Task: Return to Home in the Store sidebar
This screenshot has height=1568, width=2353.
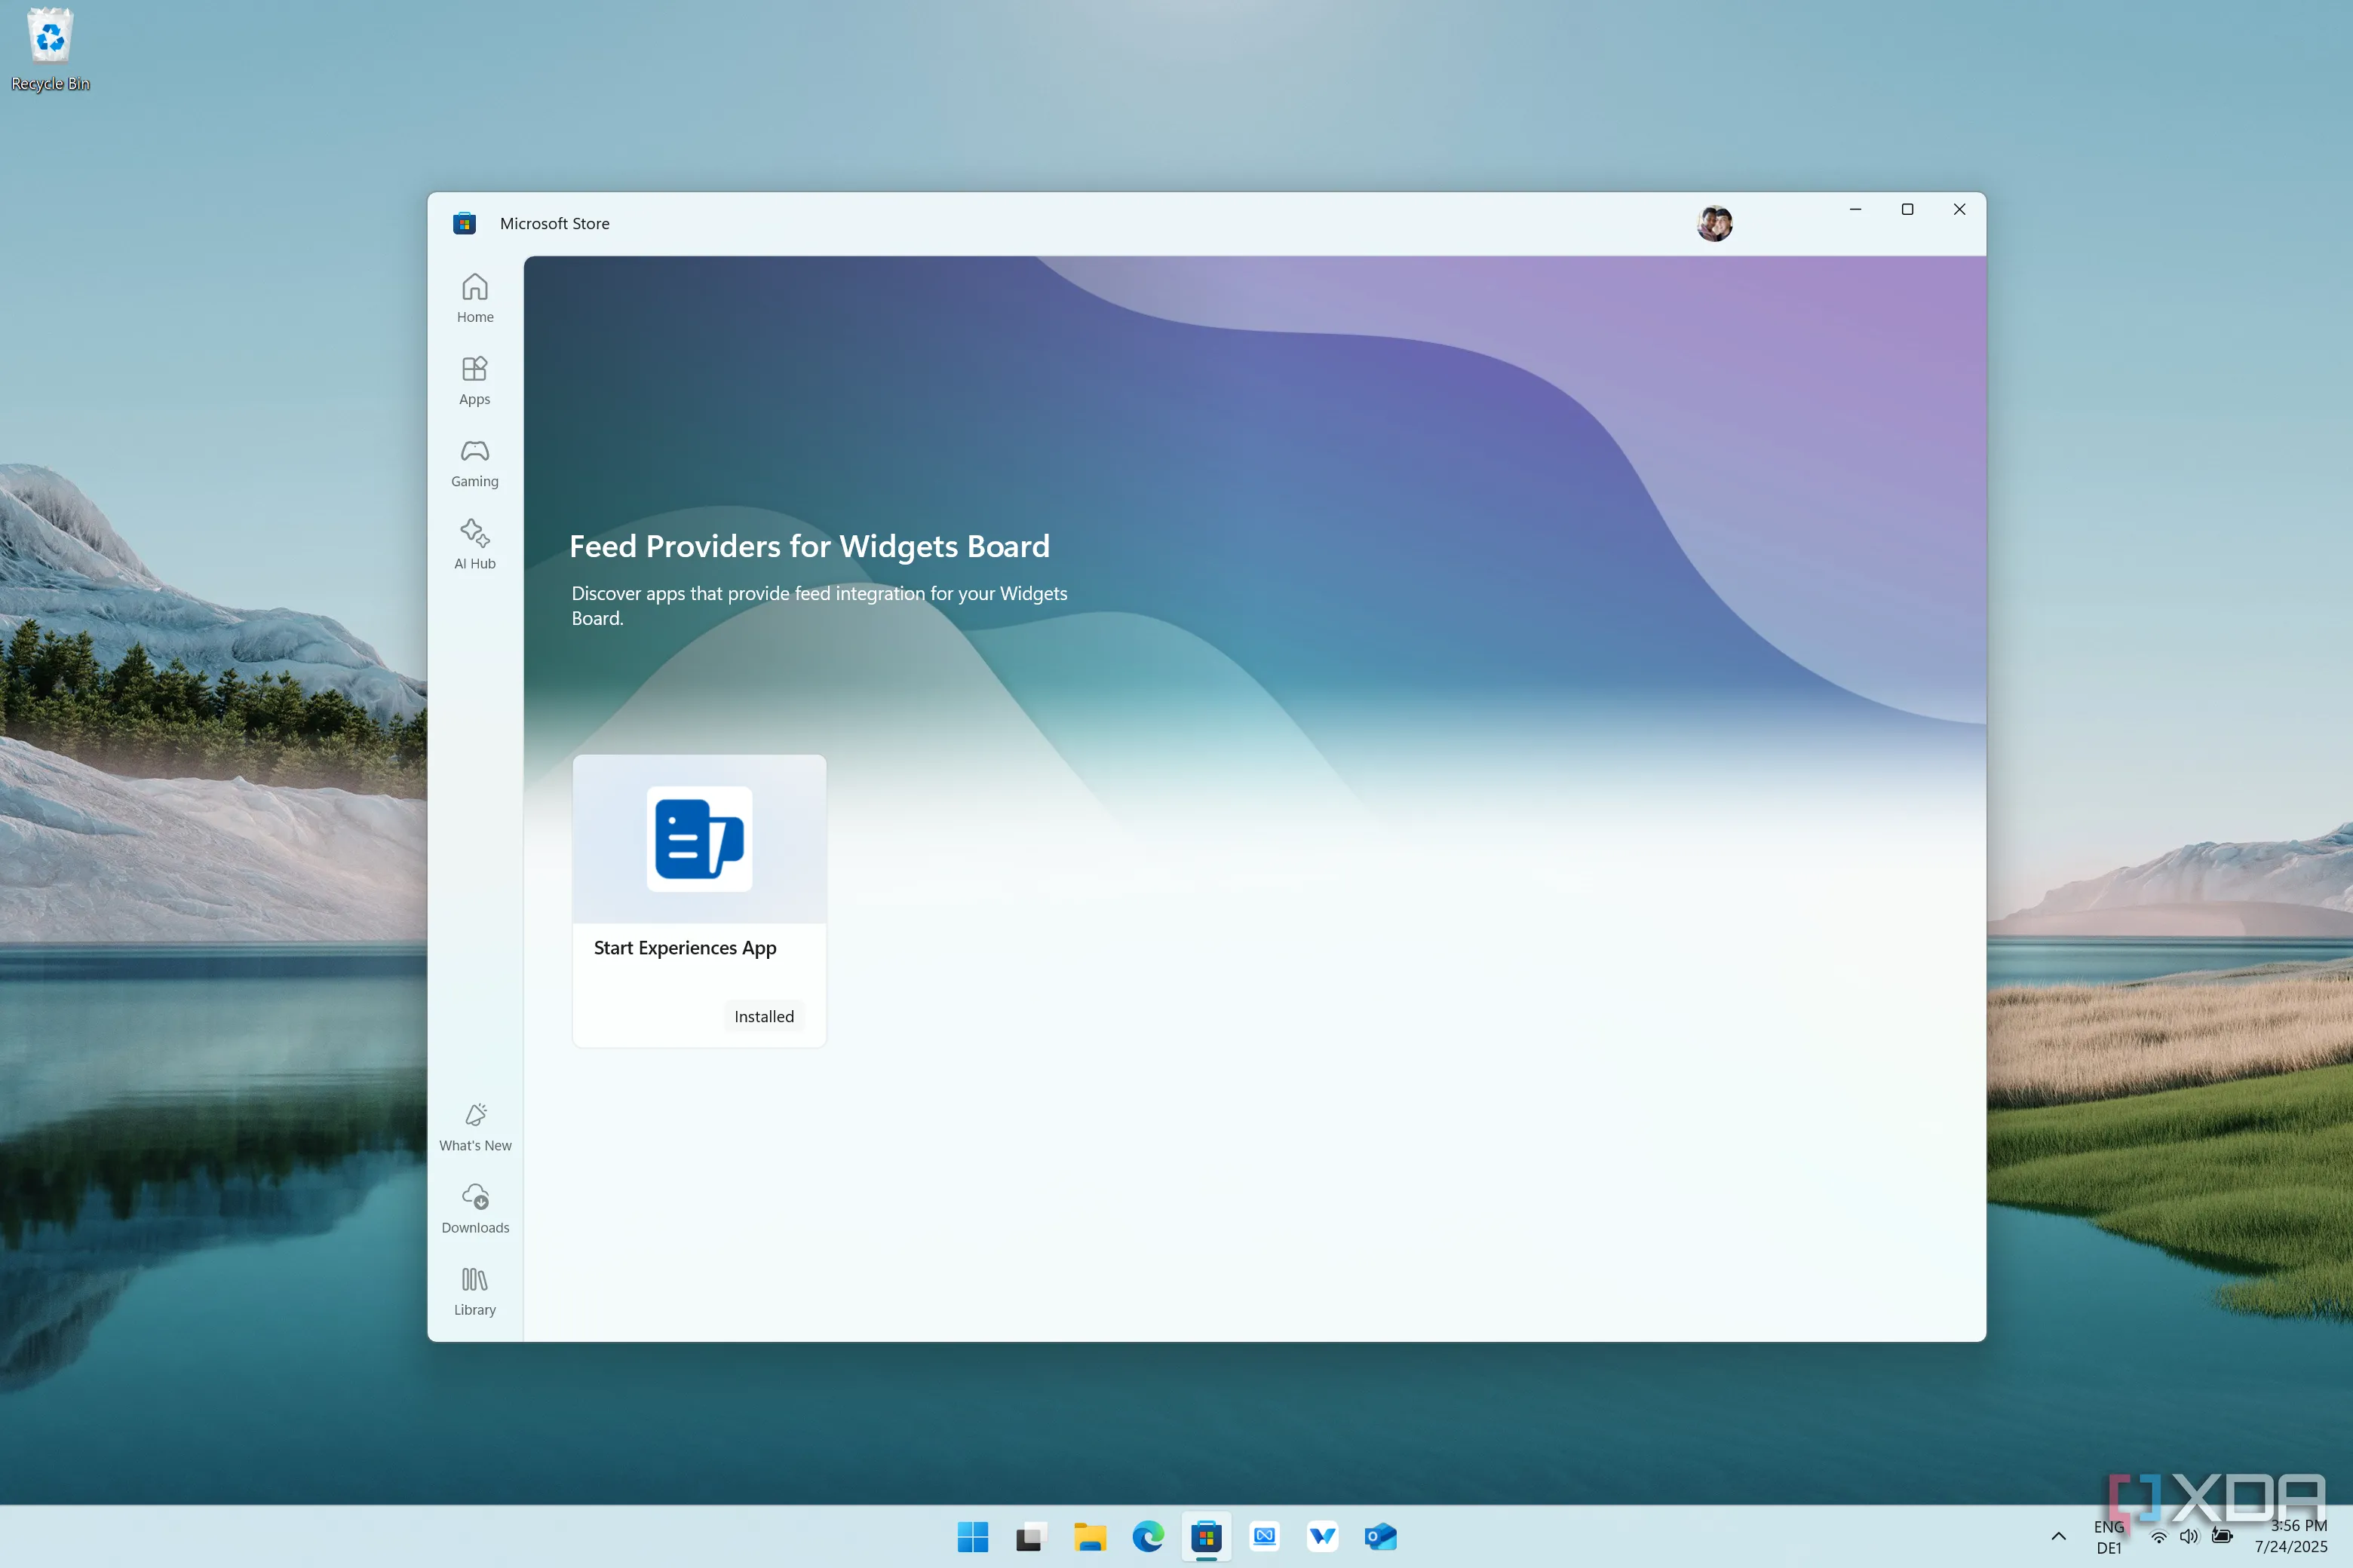Action: tap(474, 296)
